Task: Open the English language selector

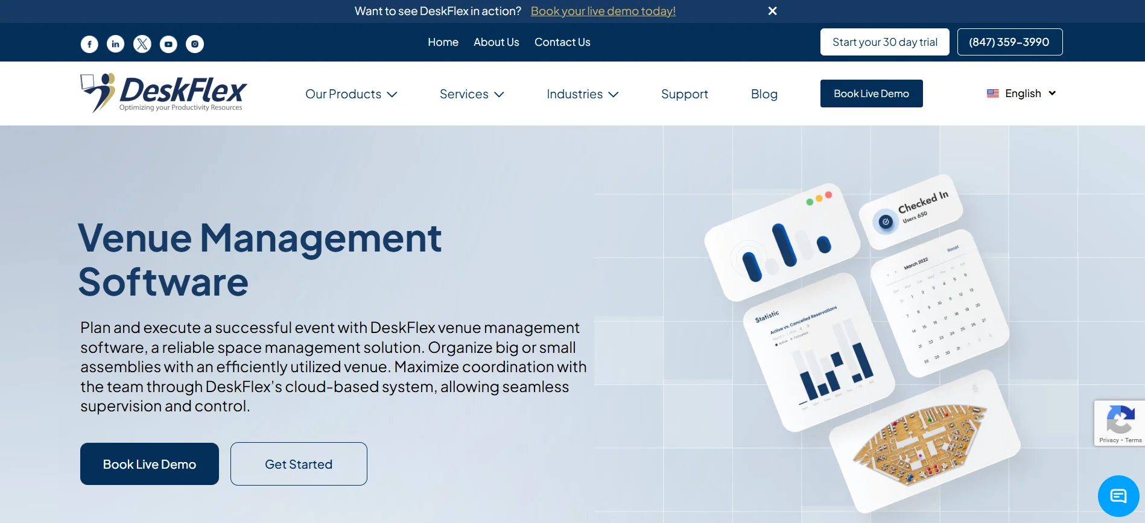Action: (x=1021, y=94)
